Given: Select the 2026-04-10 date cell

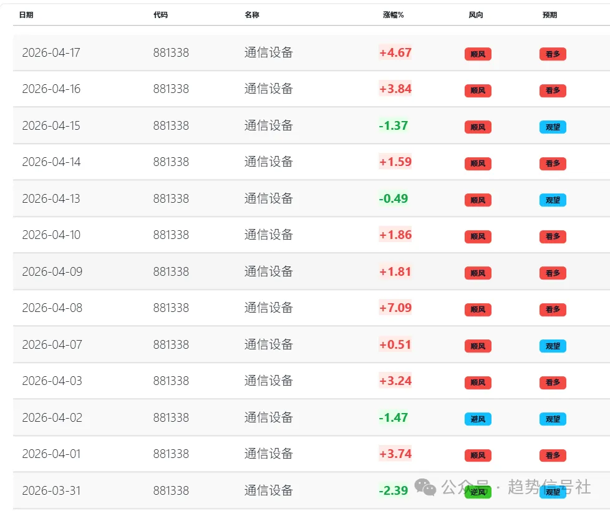Looking at the screenshot, I should tap(51, 235).
